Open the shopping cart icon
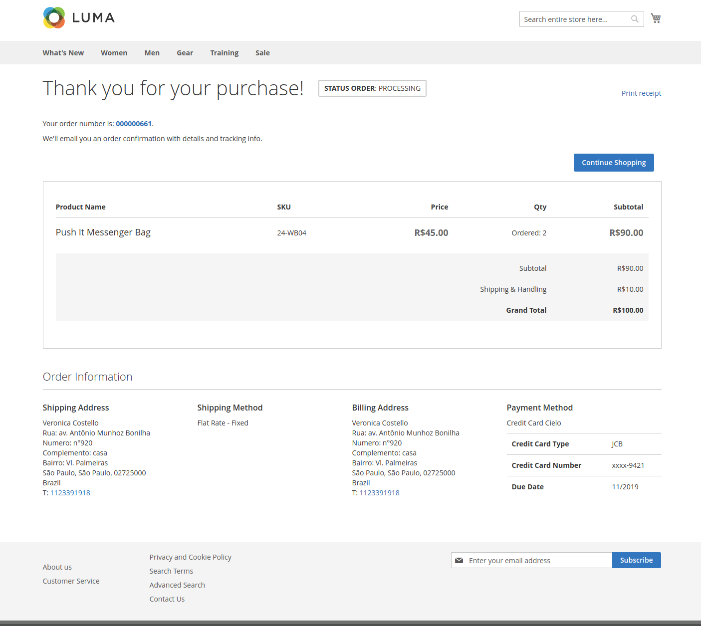 coord(656,18)
